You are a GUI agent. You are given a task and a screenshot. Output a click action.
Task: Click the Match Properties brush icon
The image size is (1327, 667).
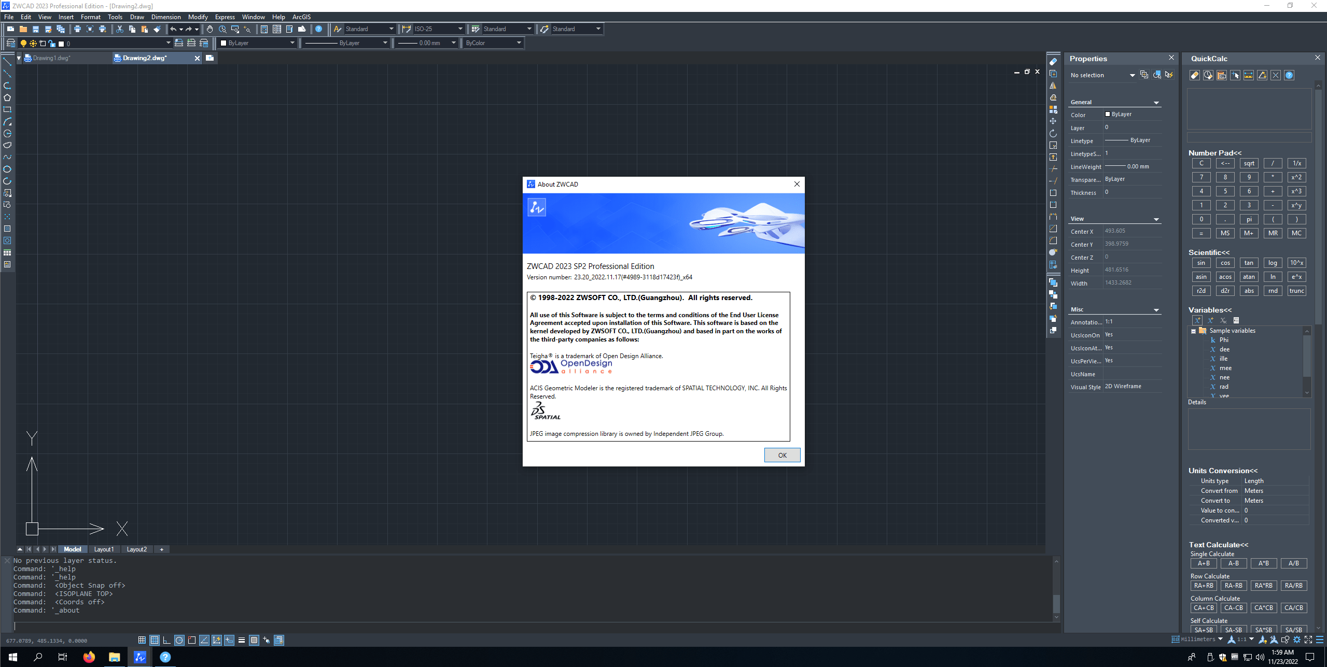pyautogui.click(x=157, y=29)
